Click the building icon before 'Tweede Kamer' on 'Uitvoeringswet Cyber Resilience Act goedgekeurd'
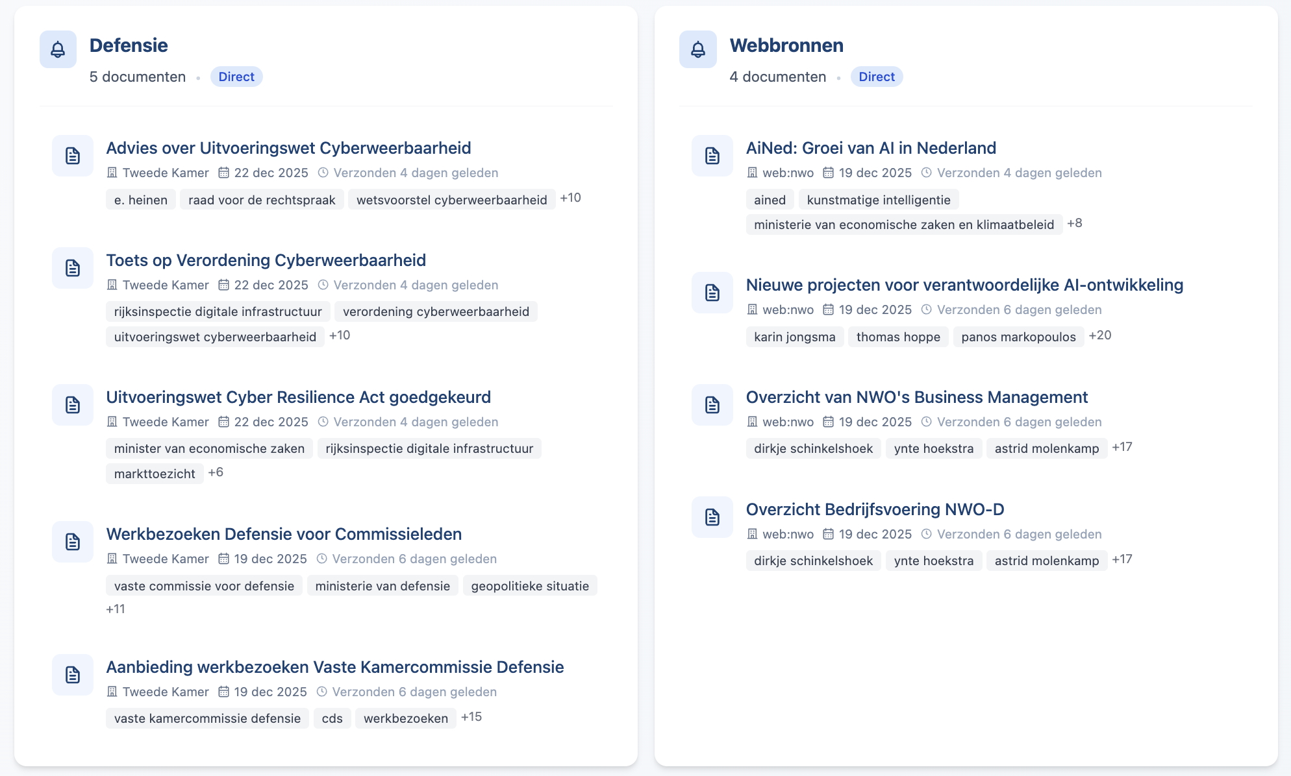This screenshot has width=1291, height=776. click(112, 422)
